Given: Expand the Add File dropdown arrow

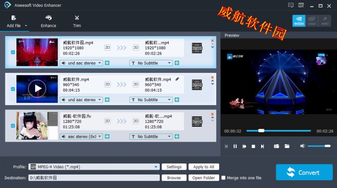Looking at the screenshot, I should pyautogui.click(x=26, y=26).
